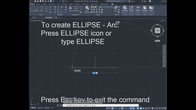196x110 pixels.
Task: Click the help question mark icon
Action: coord(150,1)
